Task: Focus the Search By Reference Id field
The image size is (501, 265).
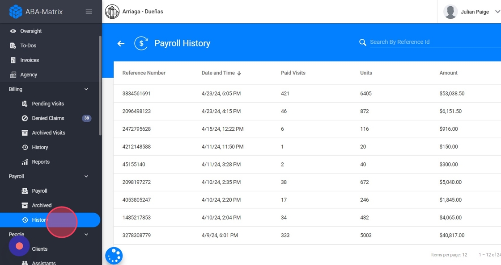Action: tap(429, 42)
